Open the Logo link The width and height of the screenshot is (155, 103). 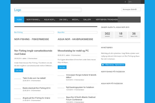coord(48,10)
